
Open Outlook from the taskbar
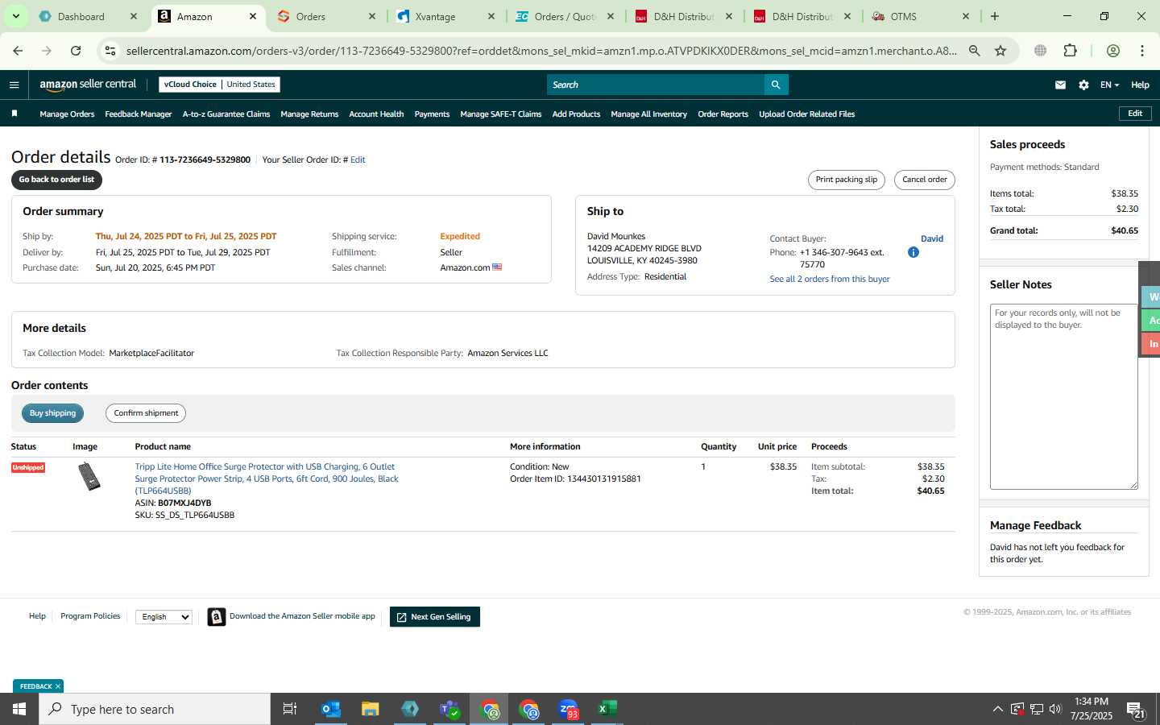tap(331, 709)
